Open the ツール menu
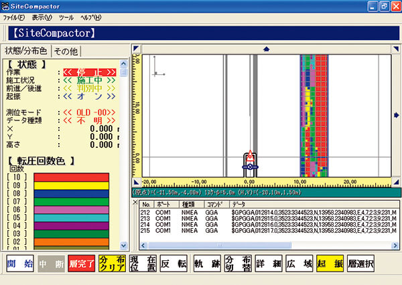Image resolution: width=402 pixels, height=285 pixels. click(66, 17)
